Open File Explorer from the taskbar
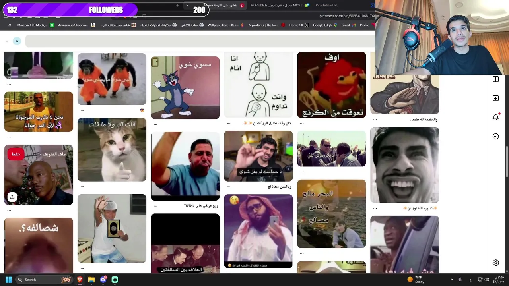The height and width of the screenshot is (286, 509). tap(91, 280)
